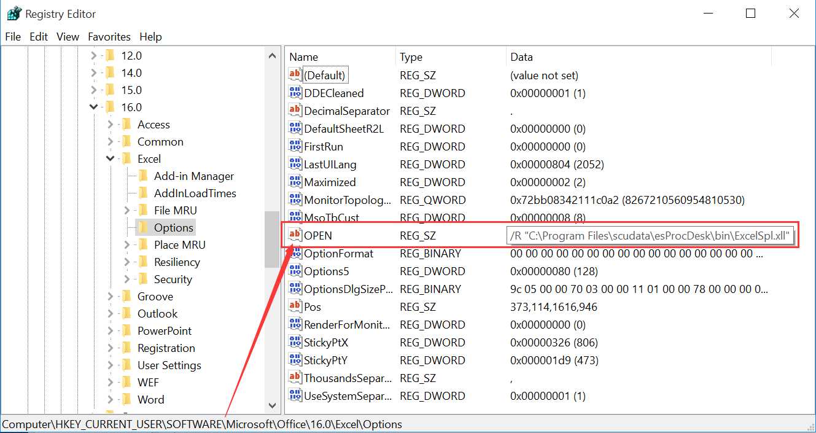Collapse the 16.0 registry key
Viewport: 816px width, 433px height.
pos(93,107)
